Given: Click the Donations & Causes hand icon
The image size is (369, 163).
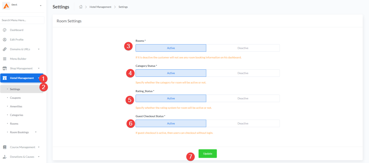Looking at the screenshot, I should click(x=5, y=157).
